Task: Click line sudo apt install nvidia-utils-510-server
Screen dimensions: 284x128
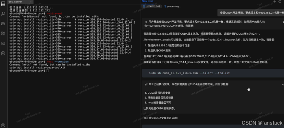Action: [x=64, y=59]
